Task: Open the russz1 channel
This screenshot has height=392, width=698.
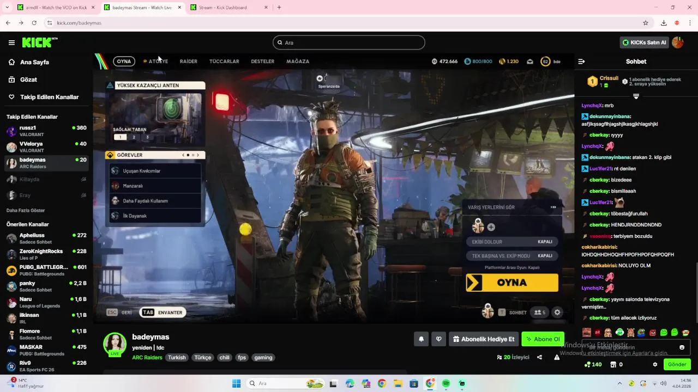Action: (46, 131)
